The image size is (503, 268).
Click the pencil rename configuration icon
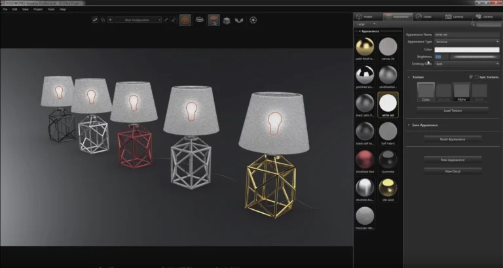[166, 20]
